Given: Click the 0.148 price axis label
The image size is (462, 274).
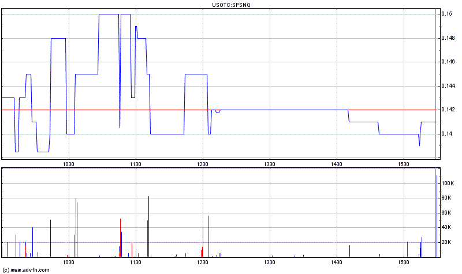Looking at the screenshot, I should pos(448,38).
